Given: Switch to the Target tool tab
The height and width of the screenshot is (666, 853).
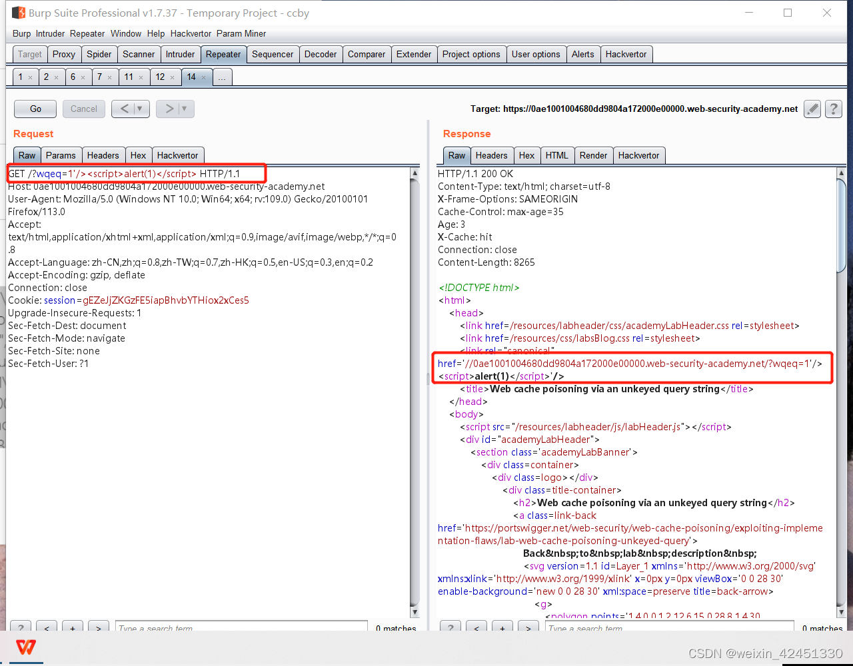Looking at the screenshot, I should click(30, 55).
